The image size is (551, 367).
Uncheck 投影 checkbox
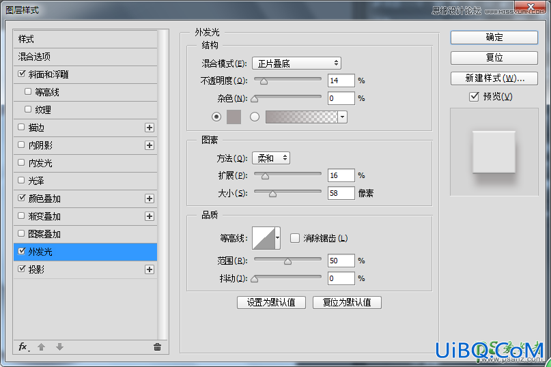click(x=21, y=269)
